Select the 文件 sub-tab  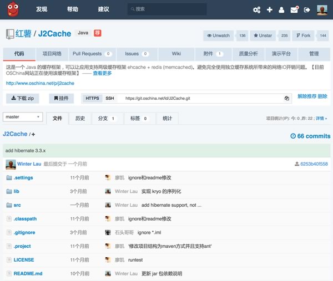[57, 119]
